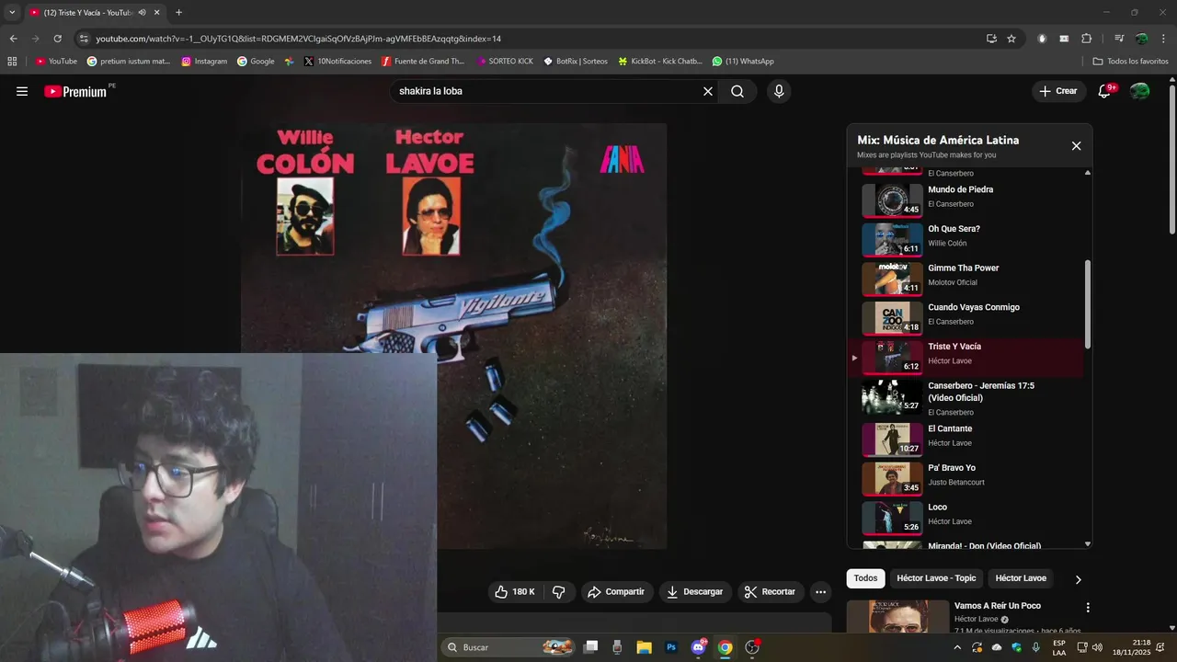Expand the tab search dropdown arrow
The width and height of the screenshot is (1177, 662).
tap(12, 12)
